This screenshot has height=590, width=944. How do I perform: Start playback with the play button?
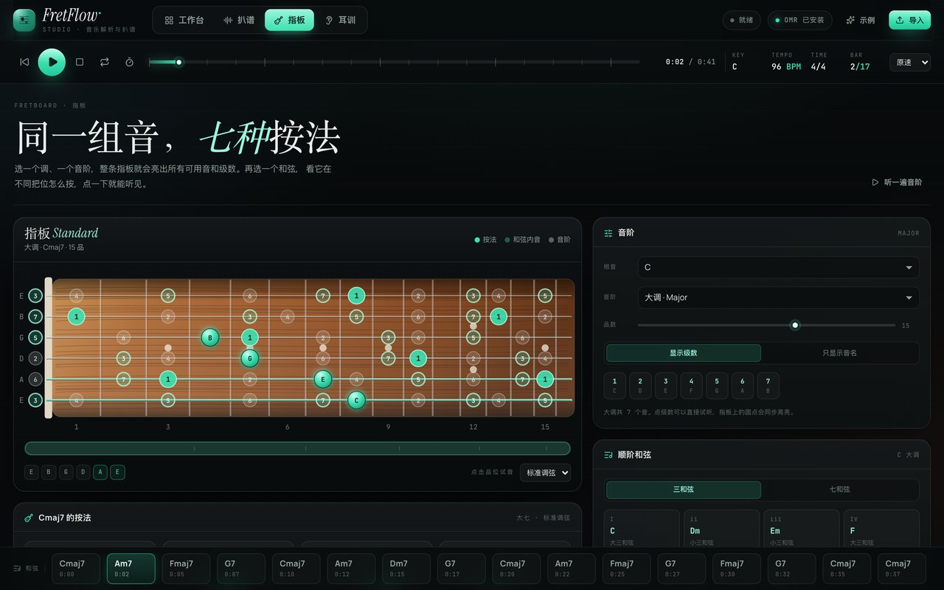coord(52,62)
